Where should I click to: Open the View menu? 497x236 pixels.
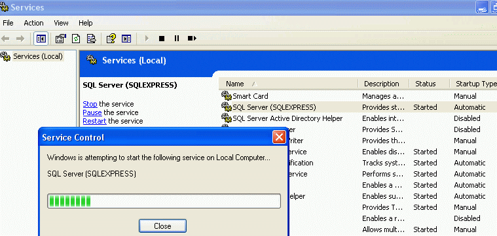point(61,23)
